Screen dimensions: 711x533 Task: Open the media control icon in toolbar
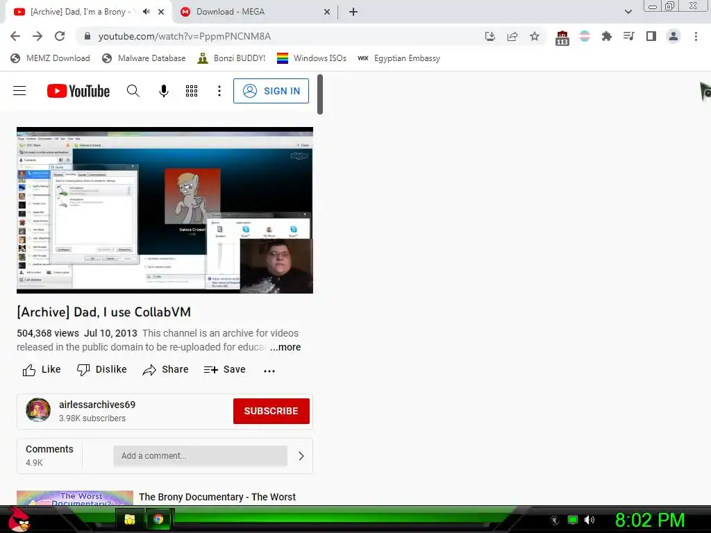628,36
